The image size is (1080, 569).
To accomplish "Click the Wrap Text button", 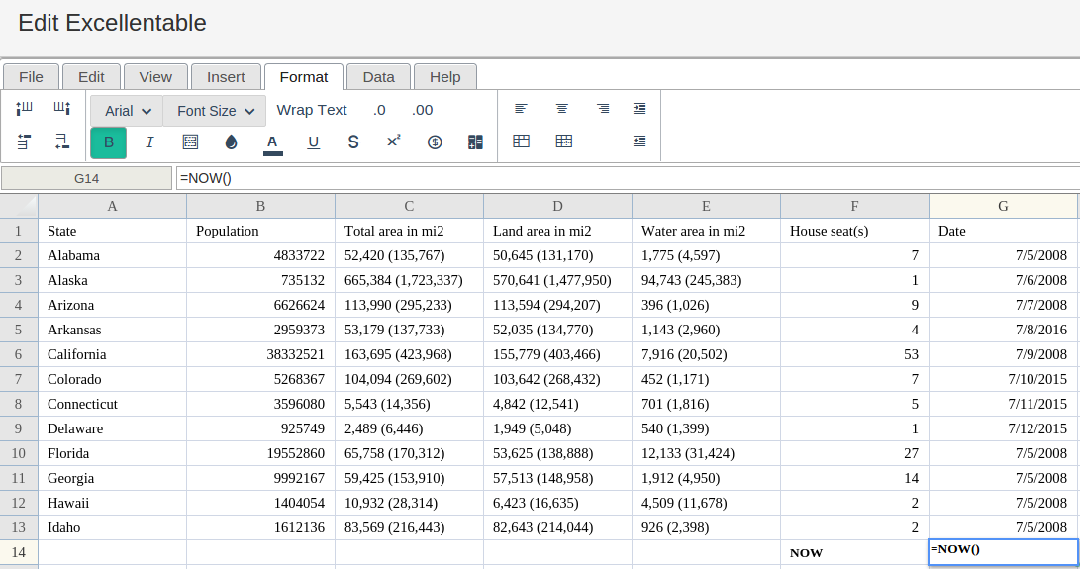I will [x=312, y=110].
